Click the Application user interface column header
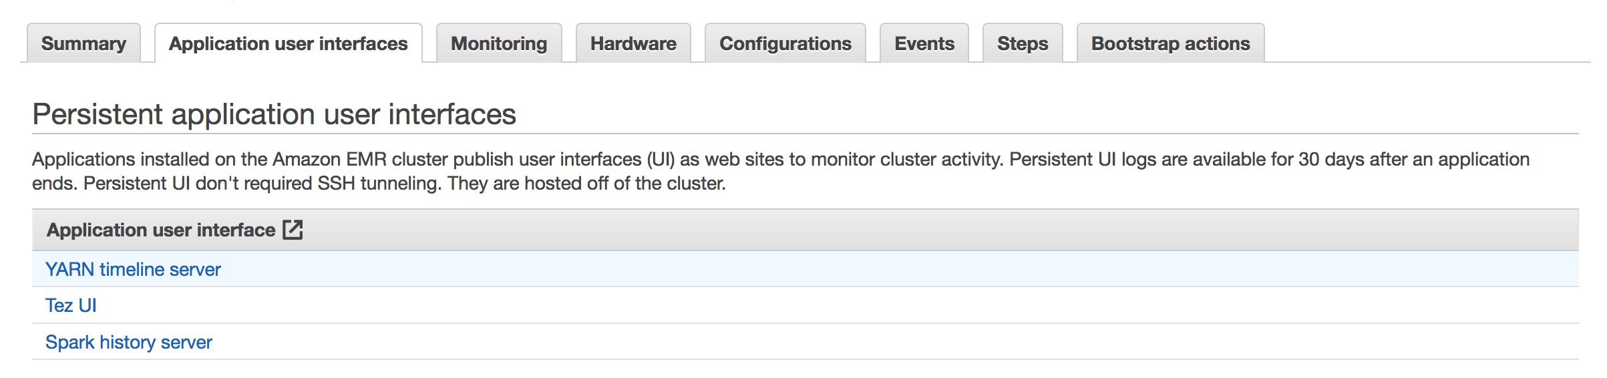 click(161, 230)
